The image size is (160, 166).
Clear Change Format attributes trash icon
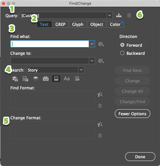(x=100, y=135)
